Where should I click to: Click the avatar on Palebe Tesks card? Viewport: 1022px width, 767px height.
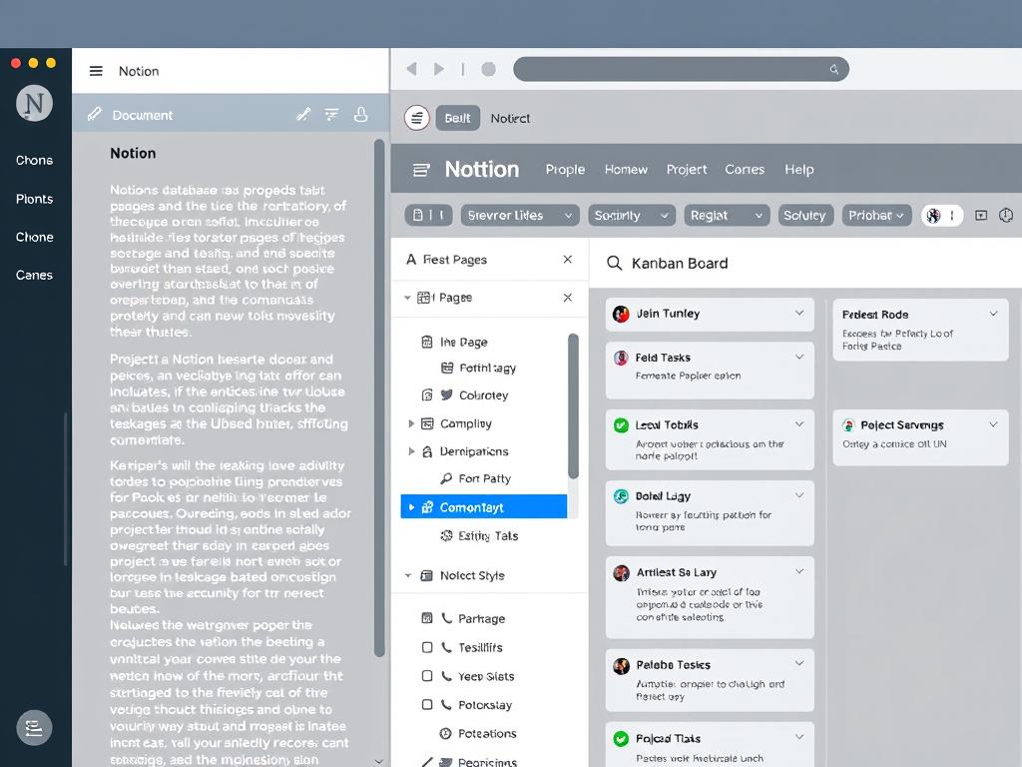[621, 665]
